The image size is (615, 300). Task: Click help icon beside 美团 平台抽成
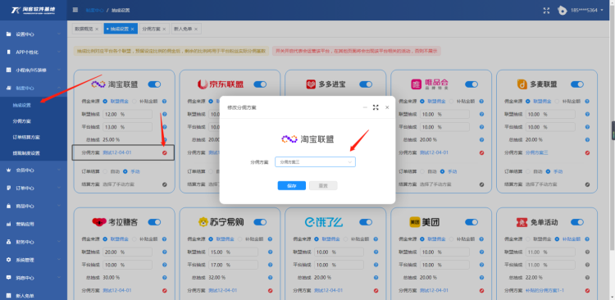click(481, 265)
